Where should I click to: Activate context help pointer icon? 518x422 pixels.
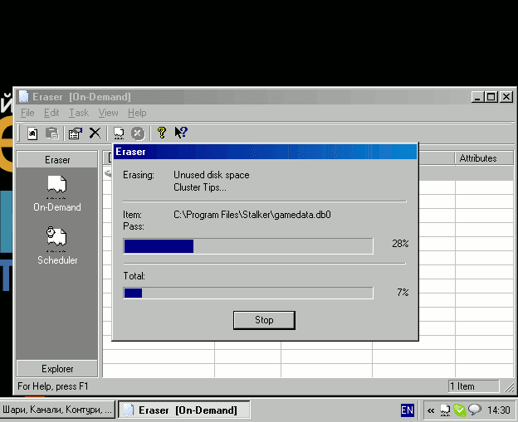click(181, 133)
